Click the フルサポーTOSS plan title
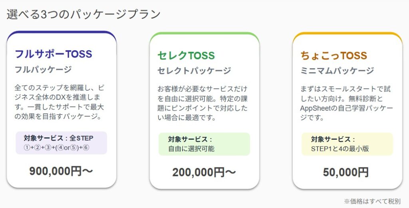The image size is (409, 208). point(53,53)
